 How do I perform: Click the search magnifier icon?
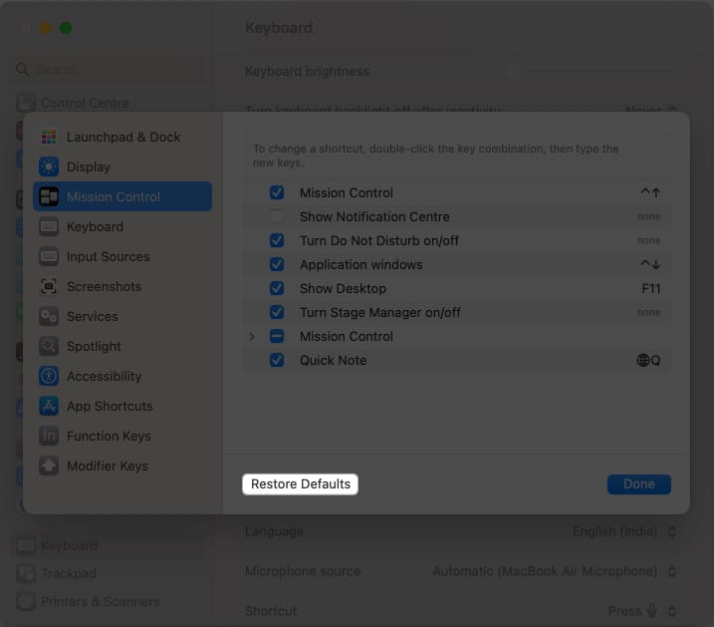click(x=22, y=69)
